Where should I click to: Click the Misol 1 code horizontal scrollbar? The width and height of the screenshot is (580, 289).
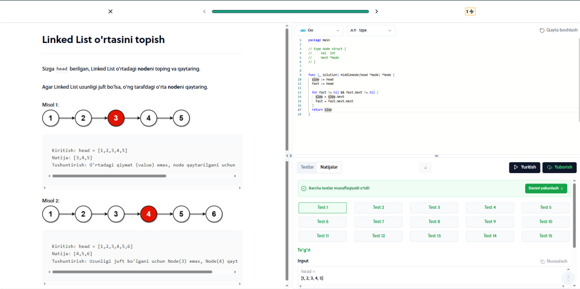coord(109,176)
